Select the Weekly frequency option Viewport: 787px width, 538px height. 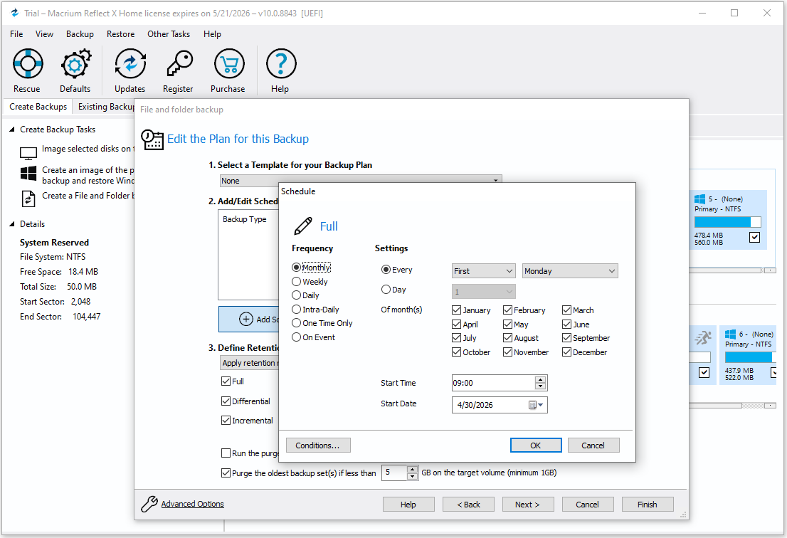310,282
